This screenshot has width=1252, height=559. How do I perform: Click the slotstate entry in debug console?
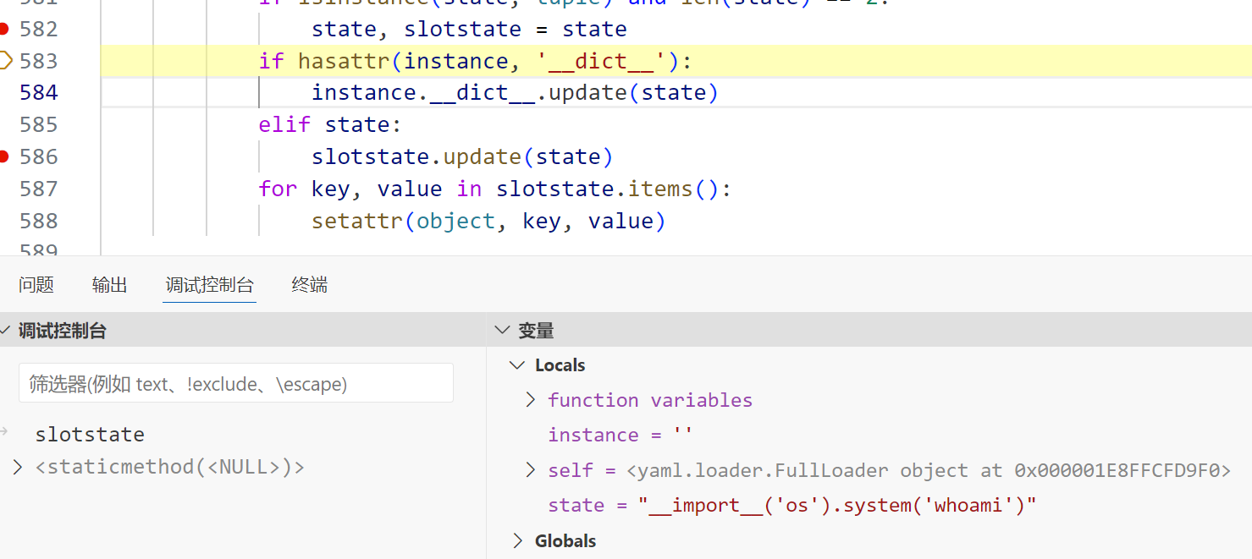click(x=90, y=435)
